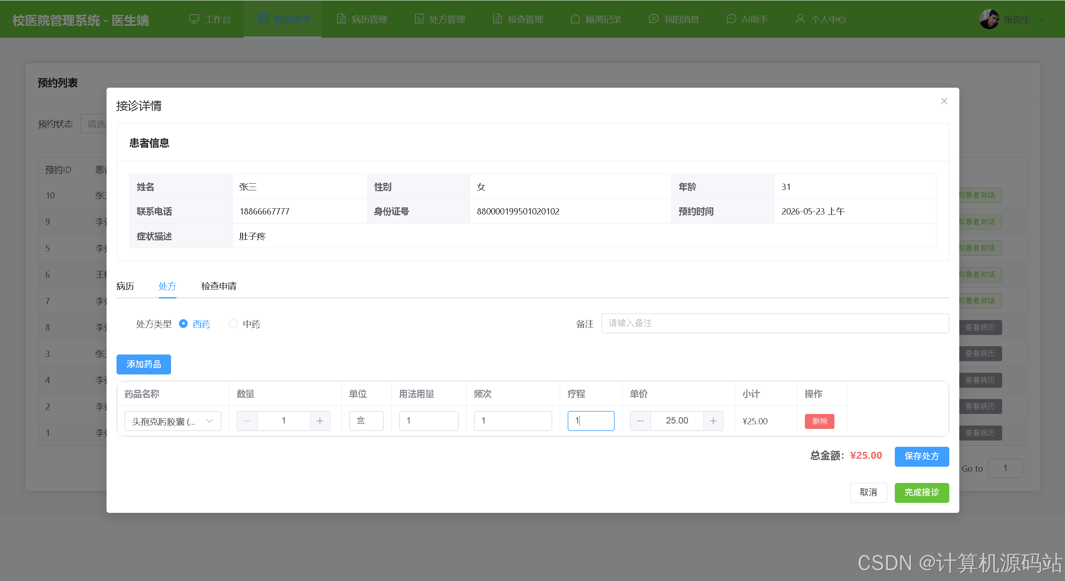This screenshot has height=581, width=1065.
Task: Open 隔离记录 in the top menu
Action: 596,19
